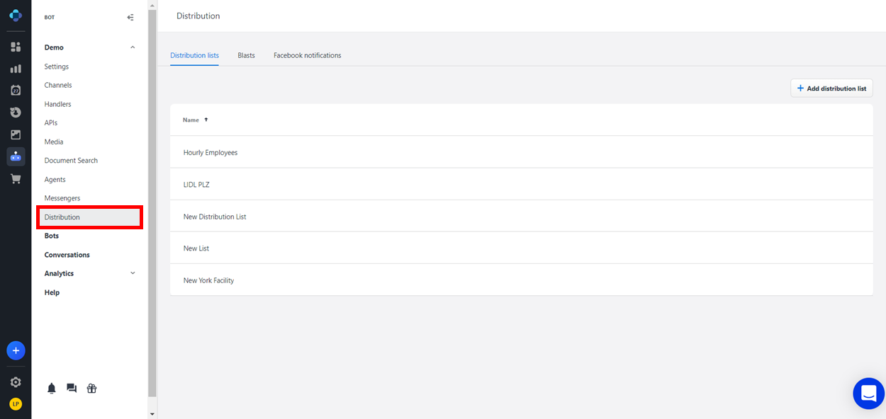This screenshot has height=419, width=886.
Task: Collapse the BOT sidebar panel
Action: (x=130, y=18)
